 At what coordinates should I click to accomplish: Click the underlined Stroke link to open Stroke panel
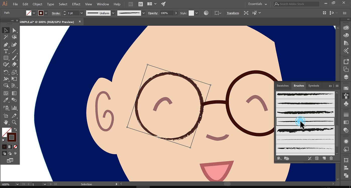tap(56, 13)
